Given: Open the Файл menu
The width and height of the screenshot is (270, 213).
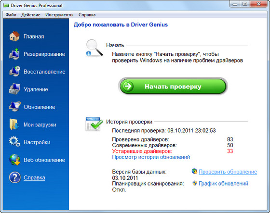Looking at the screenshot, I should click(11, 15).
